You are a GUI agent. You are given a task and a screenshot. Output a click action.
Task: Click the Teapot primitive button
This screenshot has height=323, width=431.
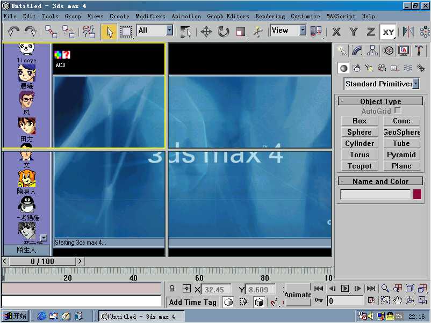pyautogui.click(x=360, y=166)
